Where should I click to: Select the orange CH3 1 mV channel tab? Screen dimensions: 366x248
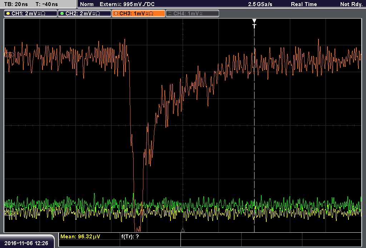click(x=138, y=14)
